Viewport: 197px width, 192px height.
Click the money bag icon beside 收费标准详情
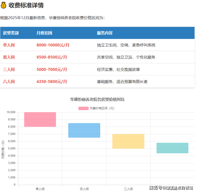4,5
